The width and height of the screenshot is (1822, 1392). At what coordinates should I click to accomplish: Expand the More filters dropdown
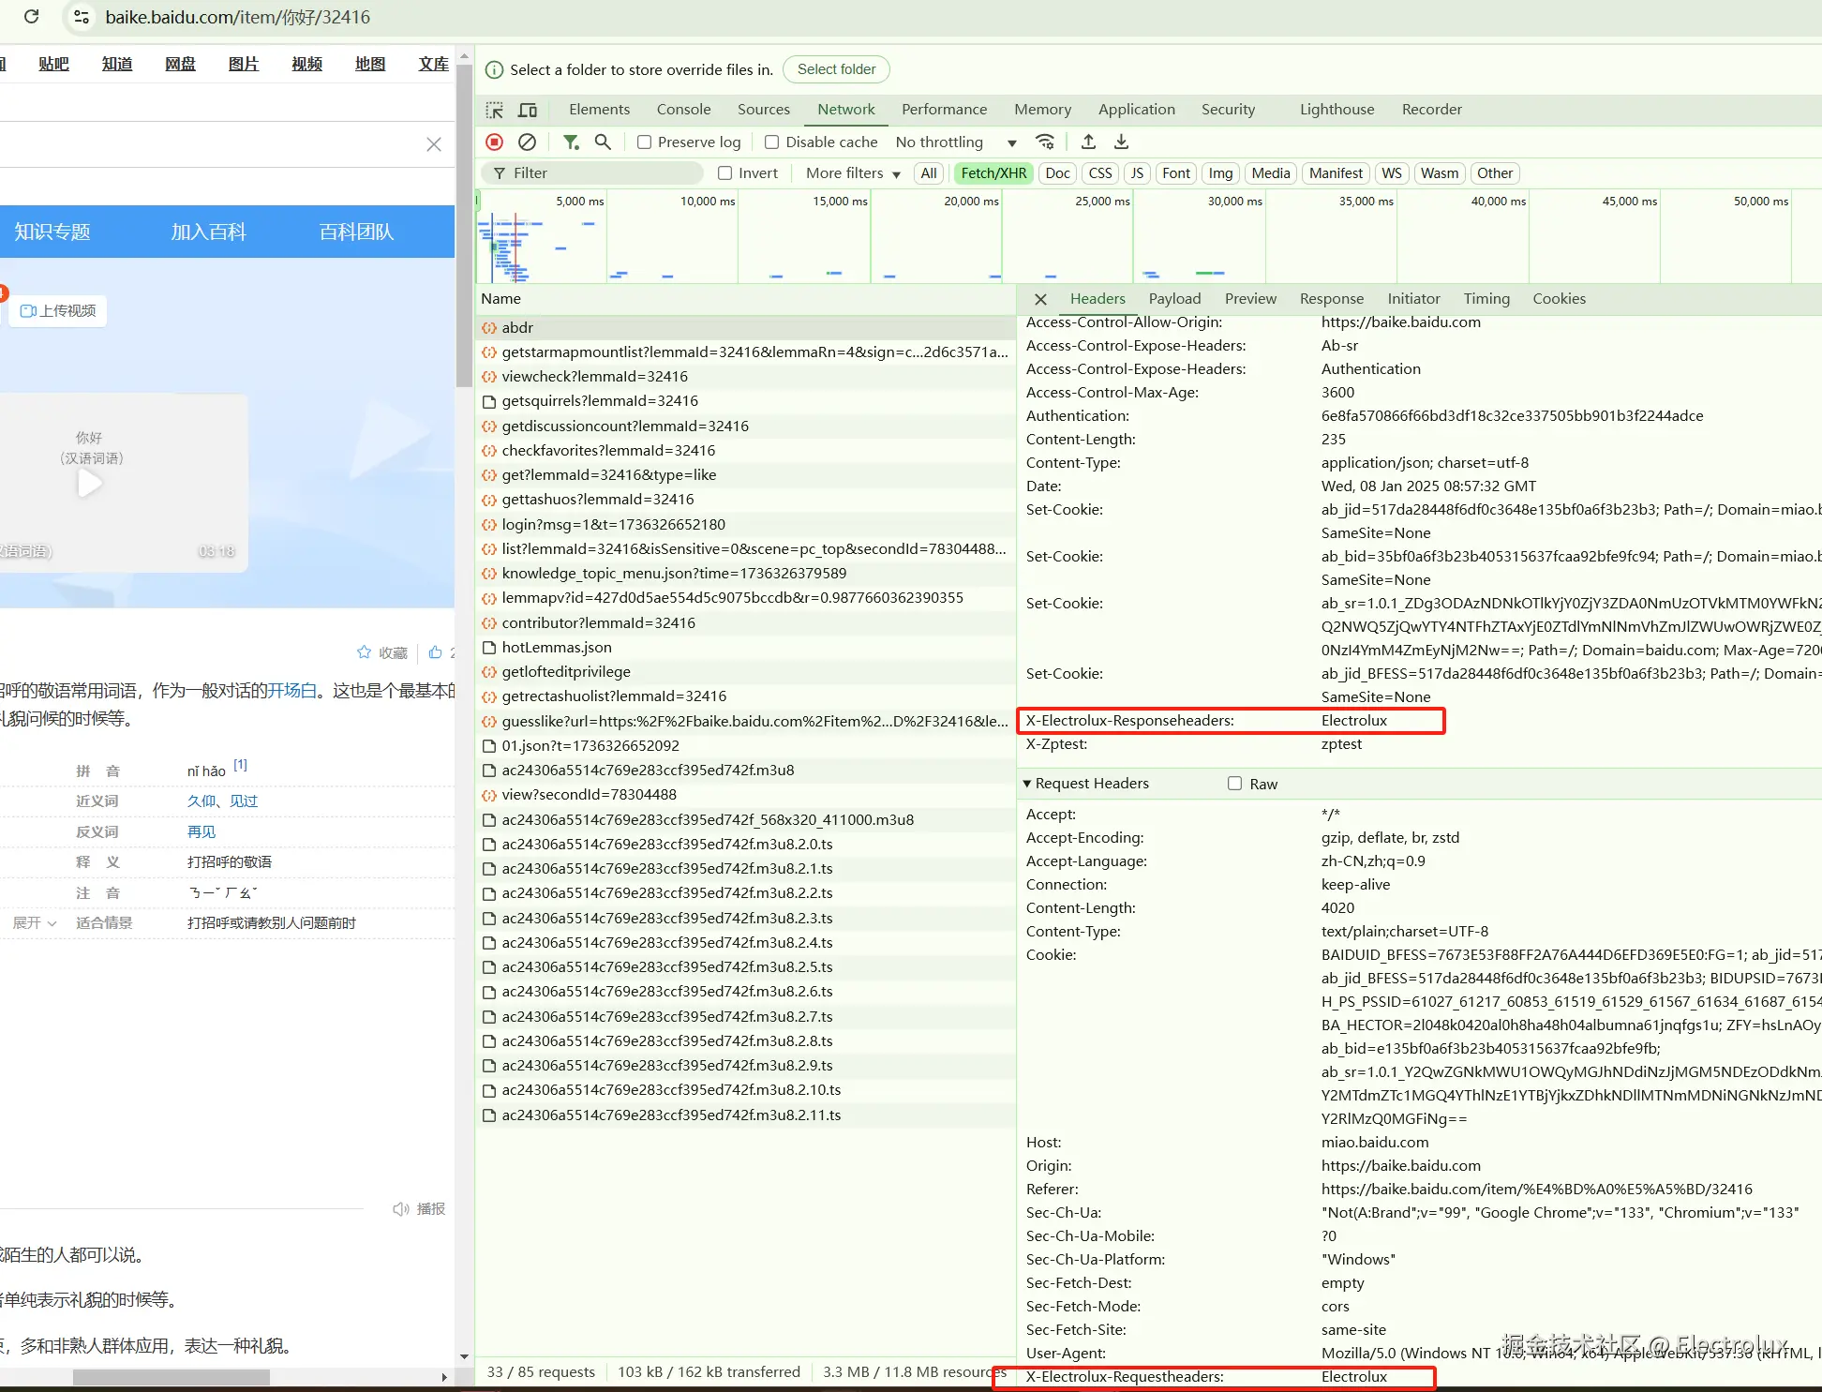pyautogui.click(x=853, y=173)
